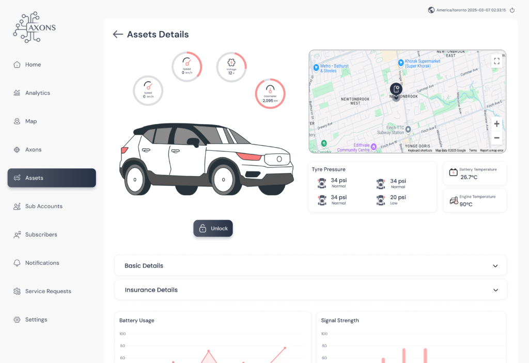Open Analytics from the sidebar
This screenshot has width=529, height=363.
pyautogui.click(x=38, y=93)
